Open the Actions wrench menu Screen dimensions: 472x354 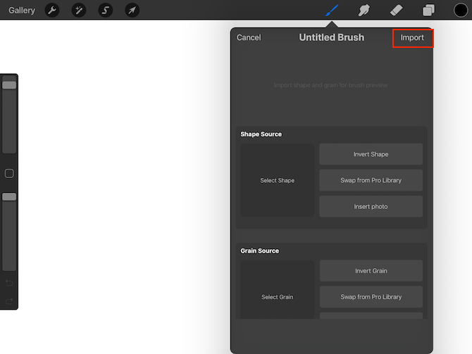pos(51,10)
